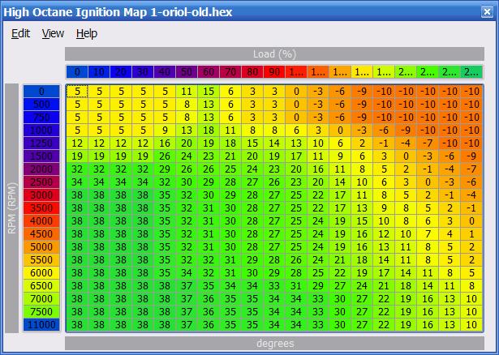The width and height of the screenshot is (499, 355).
Task: Open the View menu
Action: click(x=53, y=33)
